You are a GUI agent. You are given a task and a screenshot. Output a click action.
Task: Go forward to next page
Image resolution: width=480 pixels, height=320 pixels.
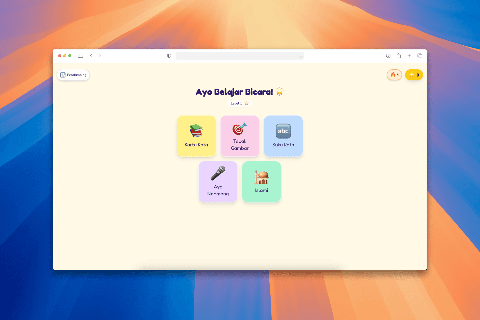(x=100, y=56)
